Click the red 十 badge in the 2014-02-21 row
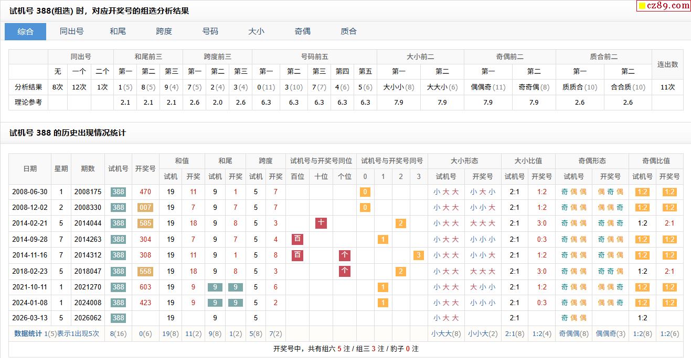691x358 pixels. click(321, 223)
